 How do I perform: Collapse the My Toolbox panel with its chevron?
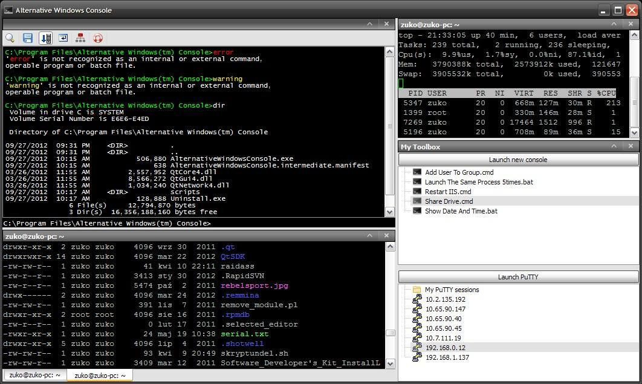(x=614, y=146)
